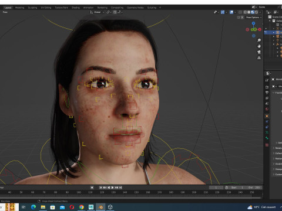
Task: Jump to timeline end frame
Action: [x=120, y=188]
